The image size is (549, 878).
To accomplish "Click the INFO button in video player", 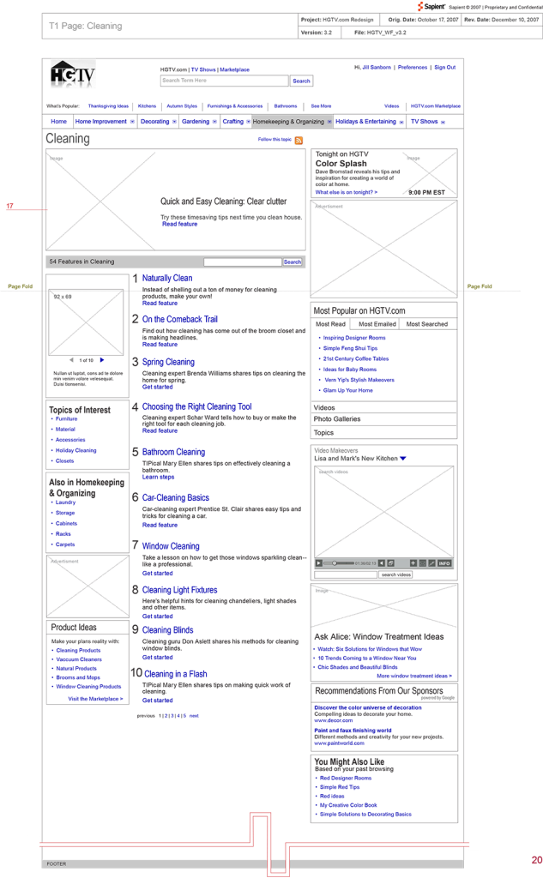I will 444,562.
